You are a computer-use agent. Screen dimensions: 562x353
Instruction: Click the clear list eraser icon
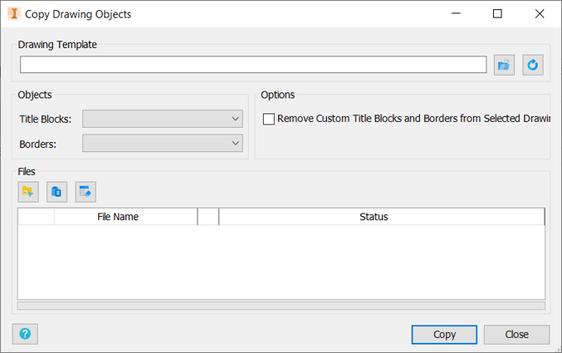coord(86,192)
